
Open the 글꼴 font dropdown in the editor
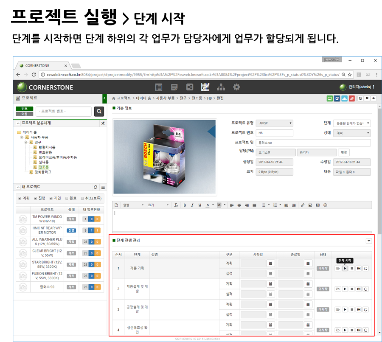(x=134, y=205)
